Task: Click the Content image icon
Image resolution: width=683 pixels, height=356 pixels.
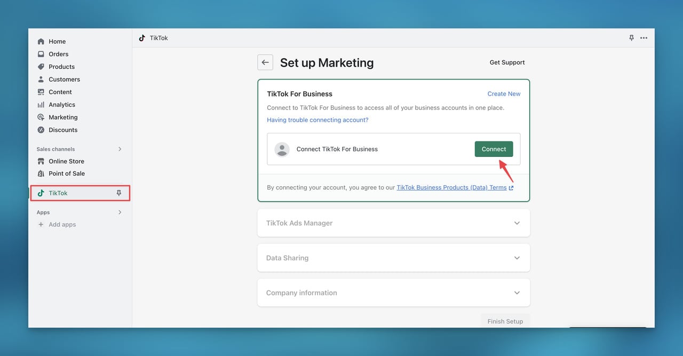Action: tap(41, 92)
